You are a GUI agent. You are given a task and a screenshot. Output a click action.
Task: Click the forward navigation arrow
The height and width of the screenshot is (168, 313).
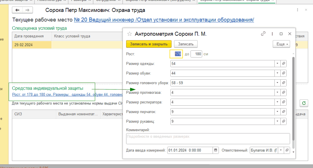click(x=28, y=10)
